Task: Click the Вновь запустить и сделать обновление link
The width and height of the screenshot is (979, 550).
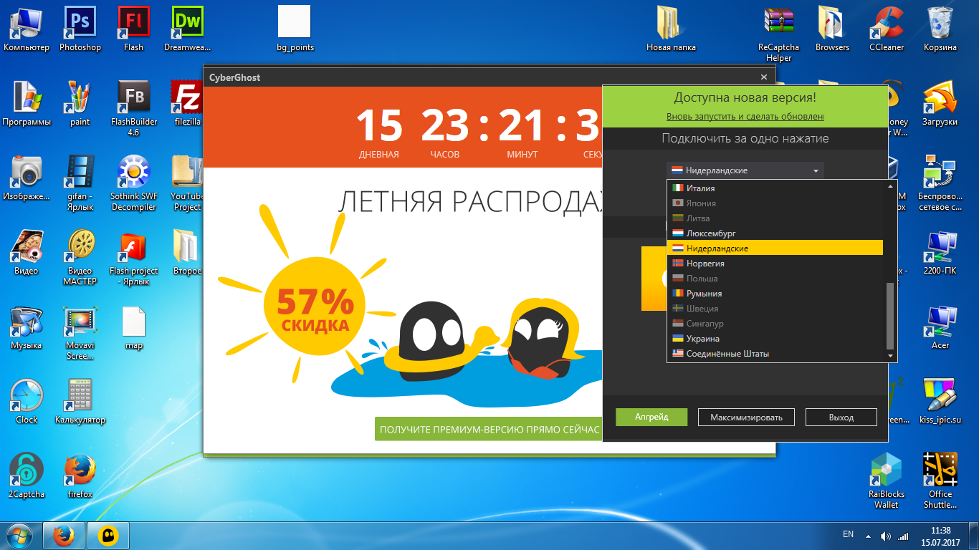Action: pyautogui.click(x=745, y=117)
